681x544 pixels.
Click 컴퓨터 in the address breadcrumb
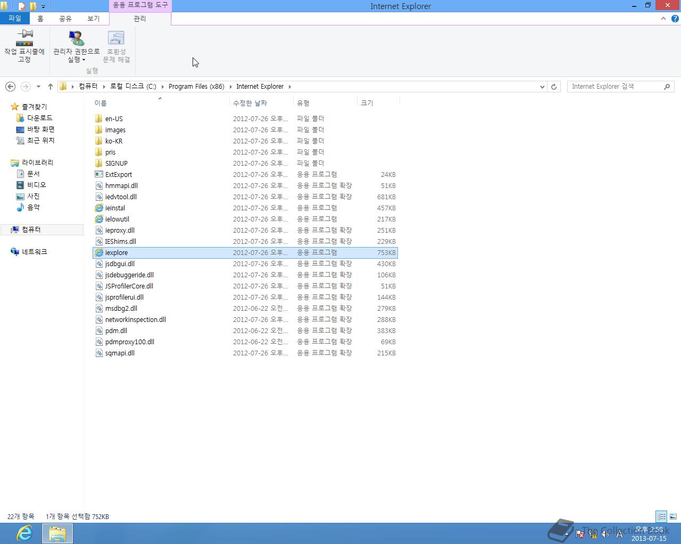88,86
